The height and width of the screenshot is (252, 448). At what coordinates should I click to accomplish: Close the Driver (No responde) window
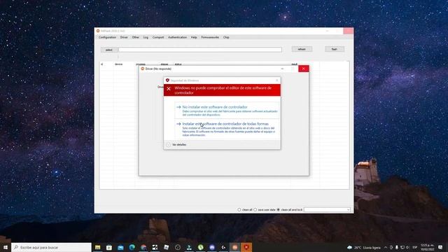click(303, 69)
